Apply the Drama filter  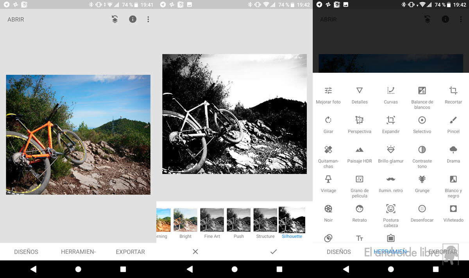(453, 150)
